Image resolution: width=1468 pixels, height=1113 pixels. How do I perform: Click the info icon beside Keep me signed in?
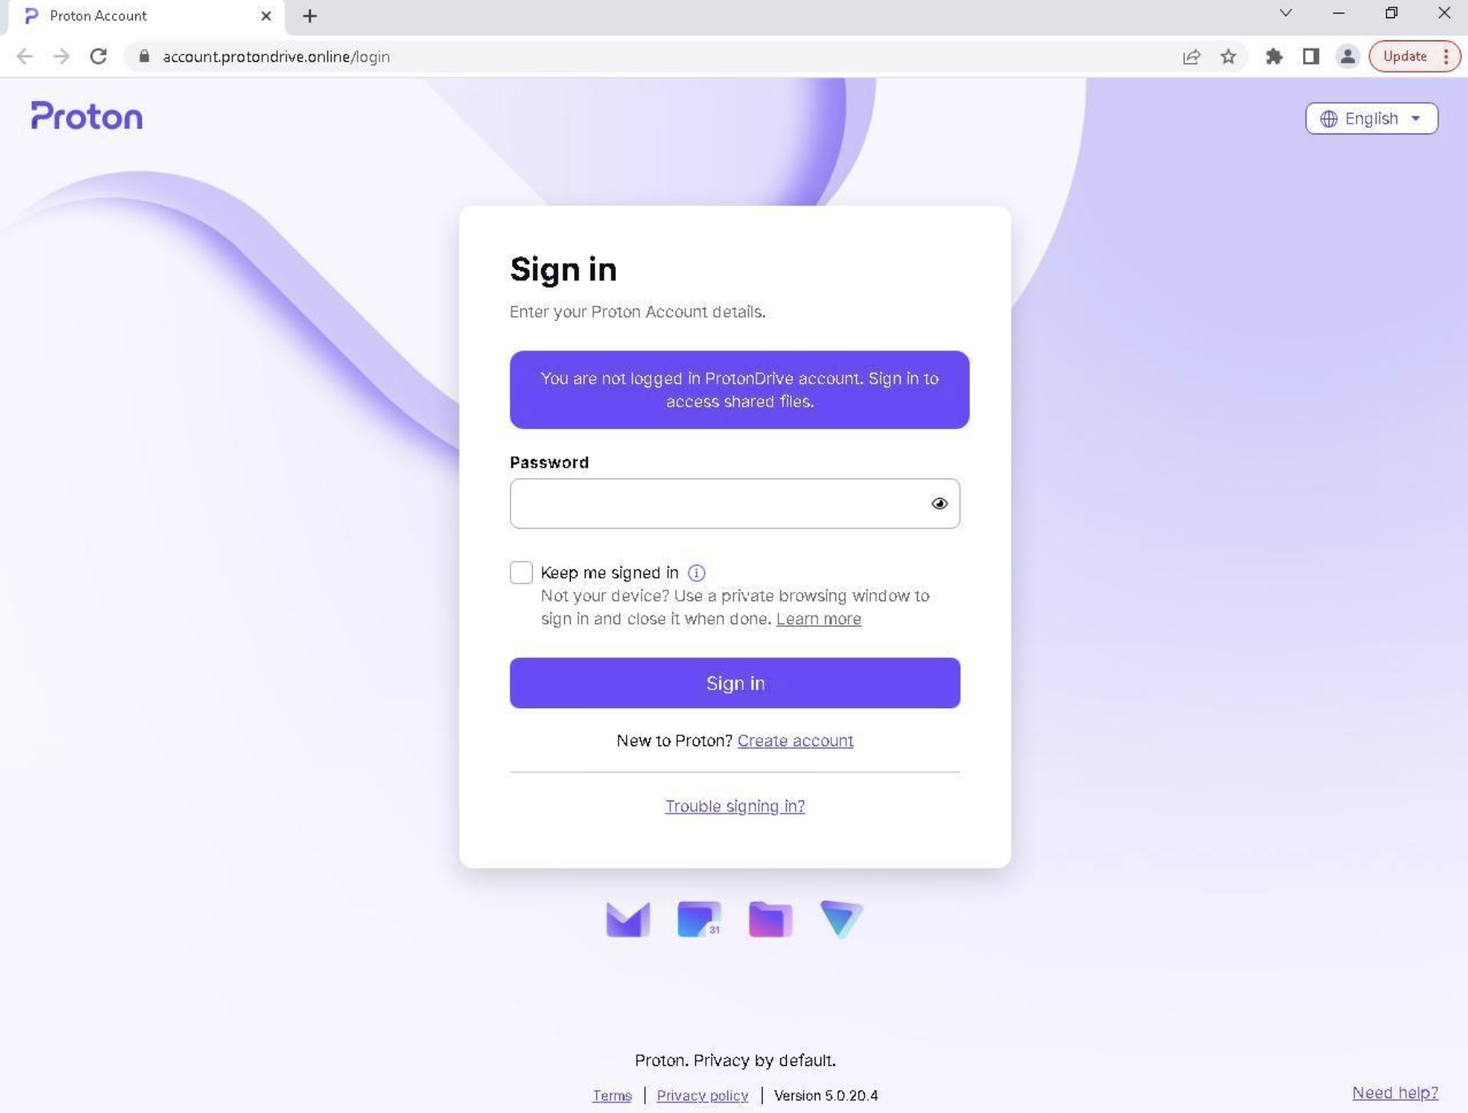pyautogui.click(x=696, y=572)
